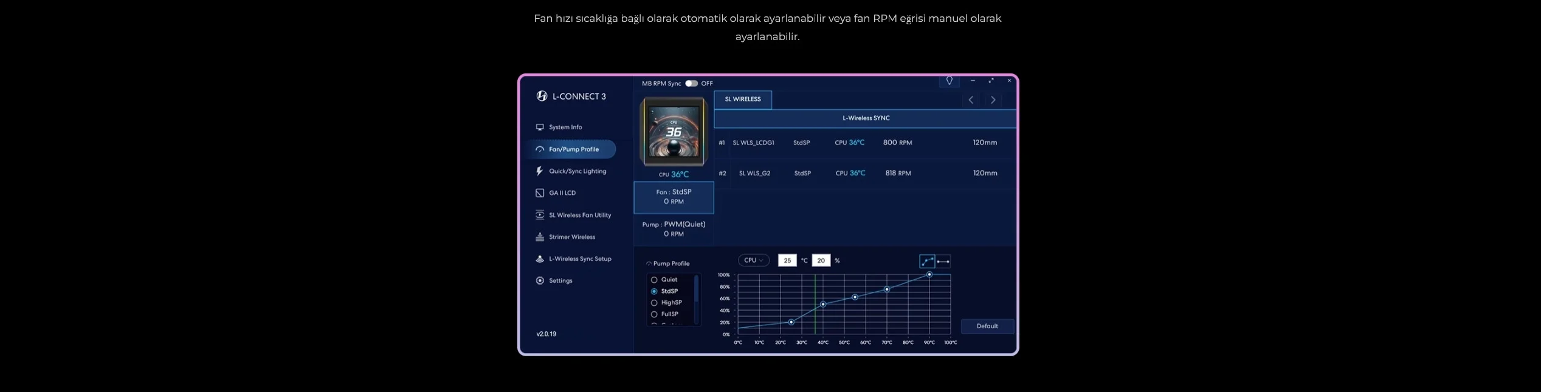1541x392 pixels.
Task: Select the HighSP profile option
Action: [x=654, y=303]
